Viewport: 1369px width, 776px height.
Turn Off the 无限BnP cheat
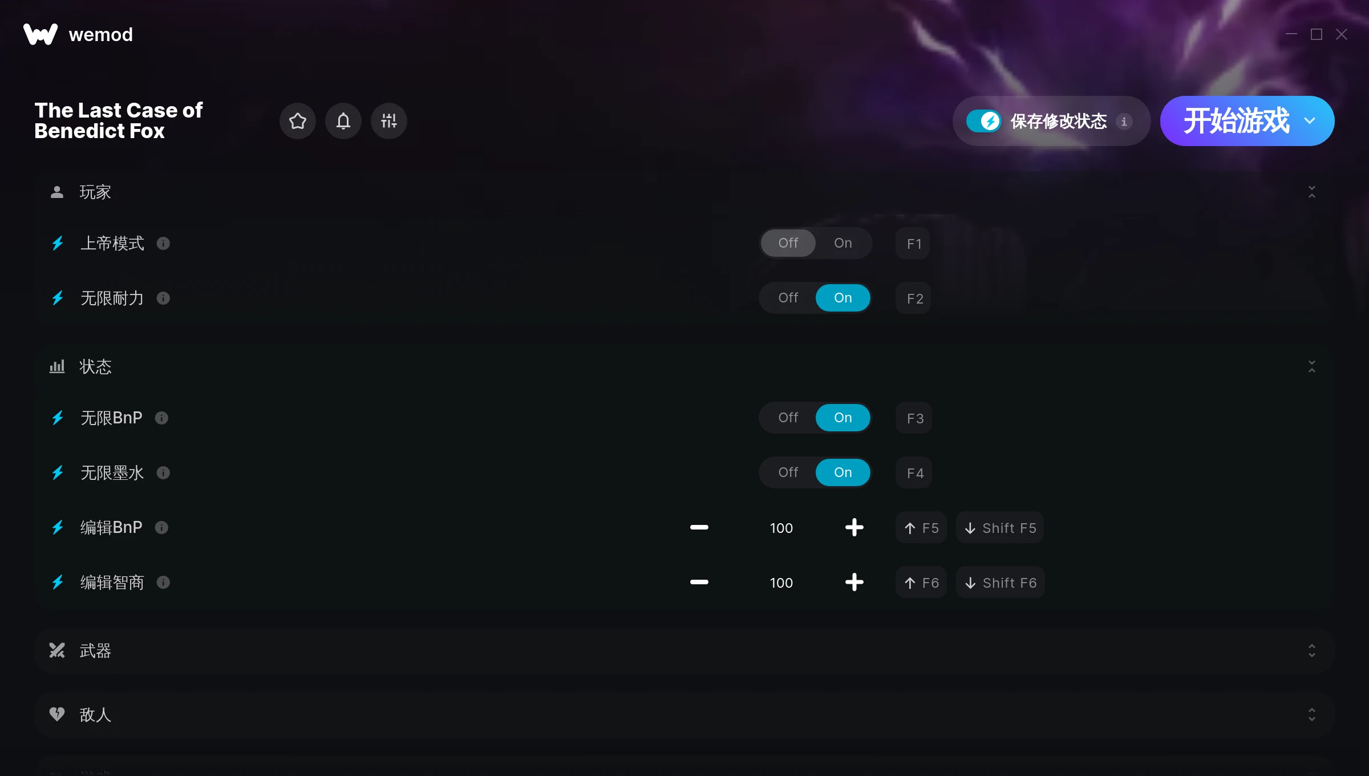click(788, 418)
